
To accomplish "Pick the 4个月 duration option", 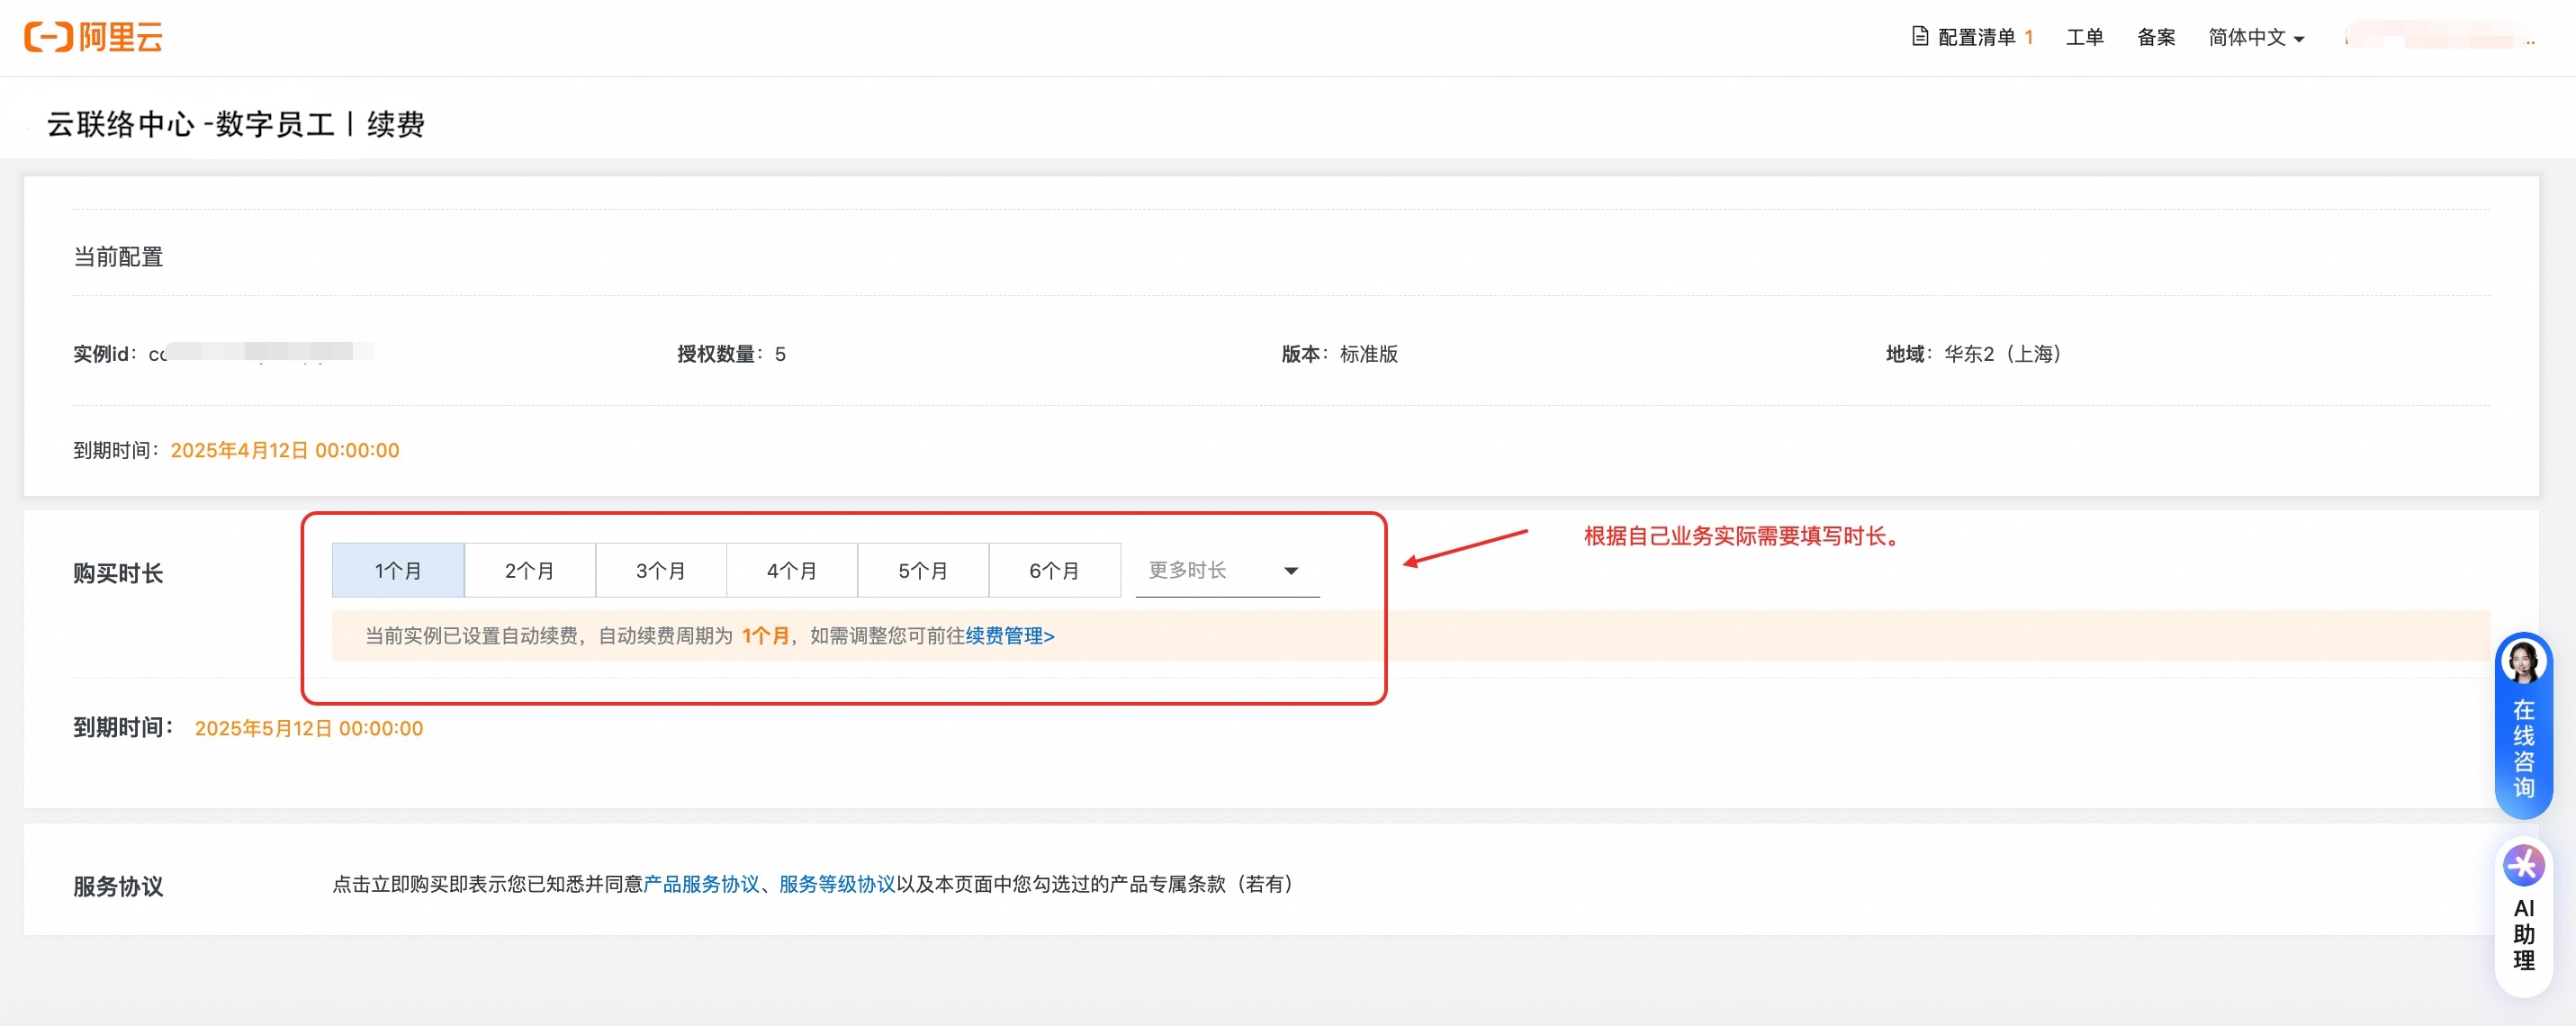I will click(x=791, y=570).
